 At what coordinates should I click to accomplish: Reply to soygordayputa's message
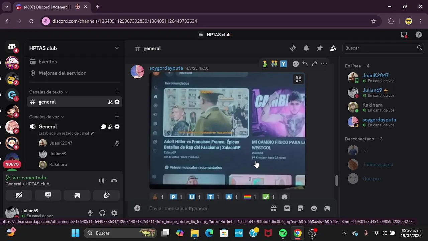[305, 64]
